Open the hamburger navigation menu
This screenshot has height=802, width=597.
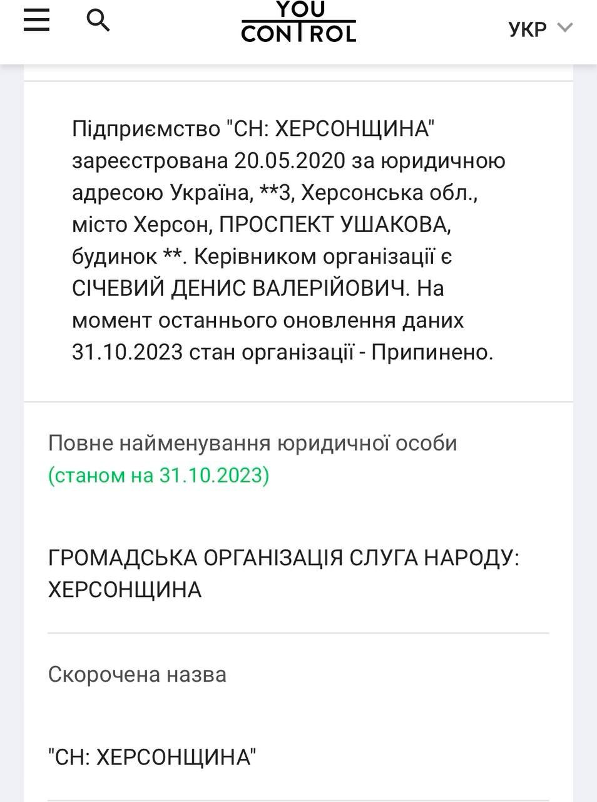click(x=36, y=20)
